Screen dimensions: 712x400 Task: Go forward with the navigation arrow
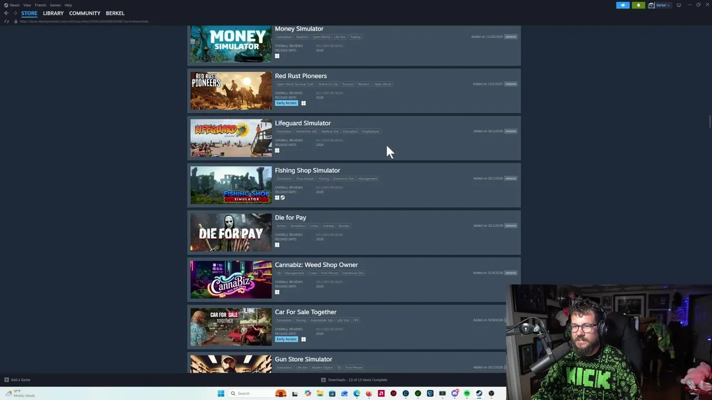[x=15, y=13]
